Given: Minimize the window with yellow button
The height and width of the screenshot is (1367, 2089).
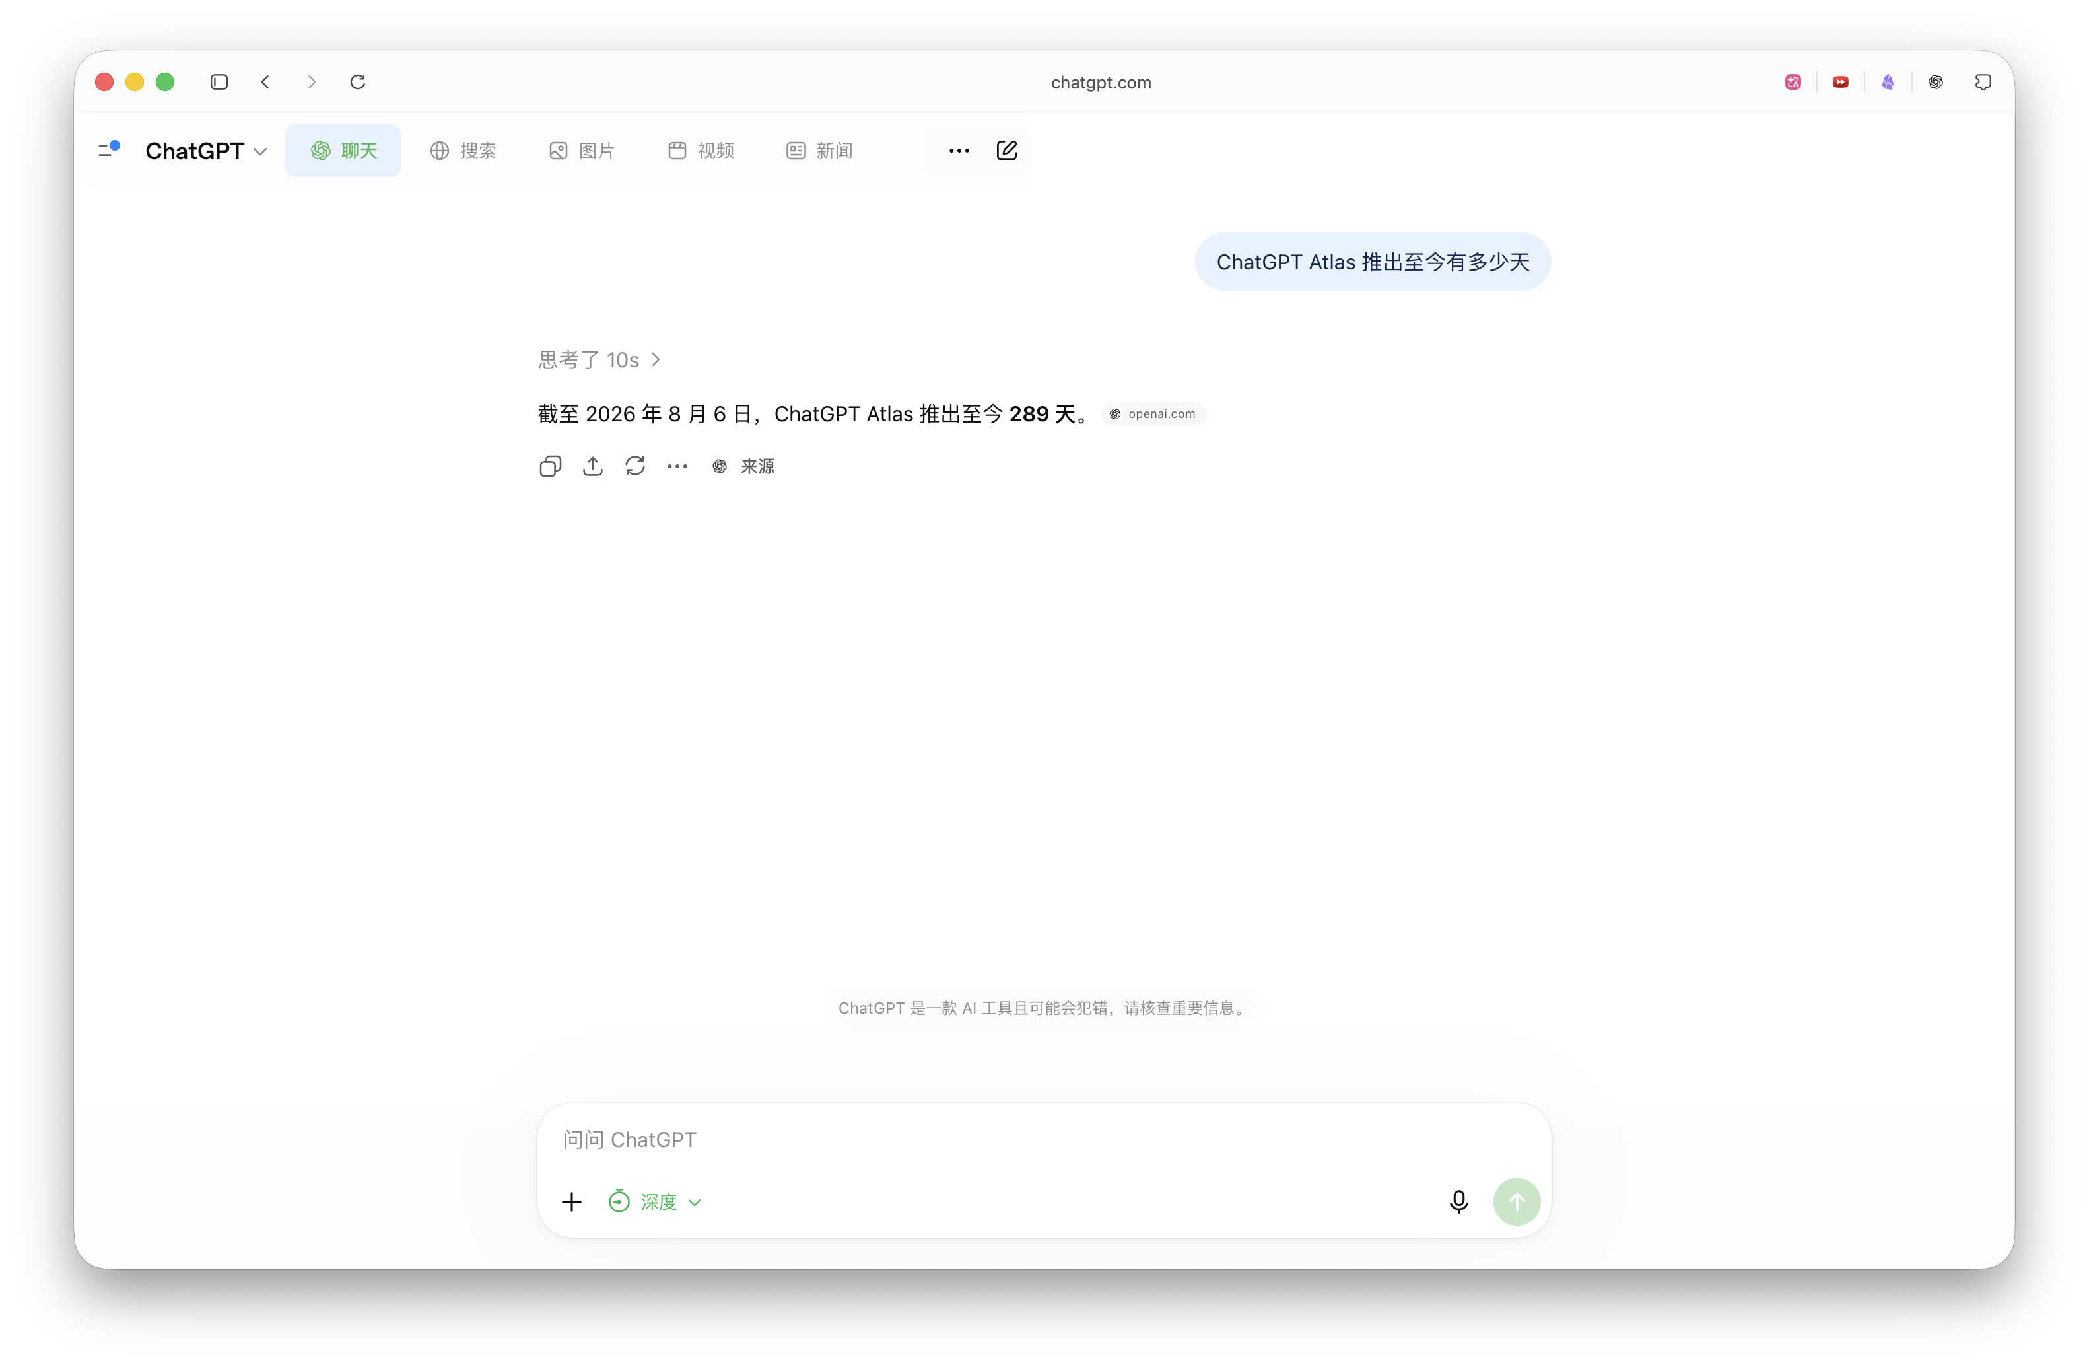Looking at the screenshot, I should (134, 82).
